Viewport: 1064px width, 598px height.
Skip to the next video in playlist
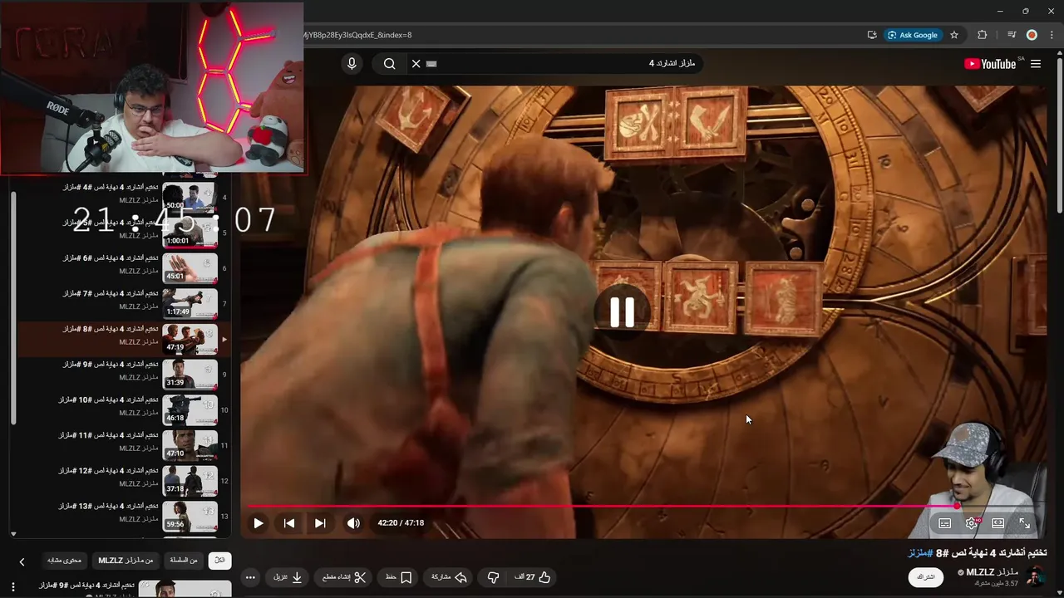coord(320,523)
